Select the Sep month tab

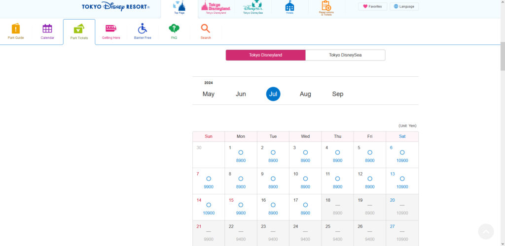[337, 94]
